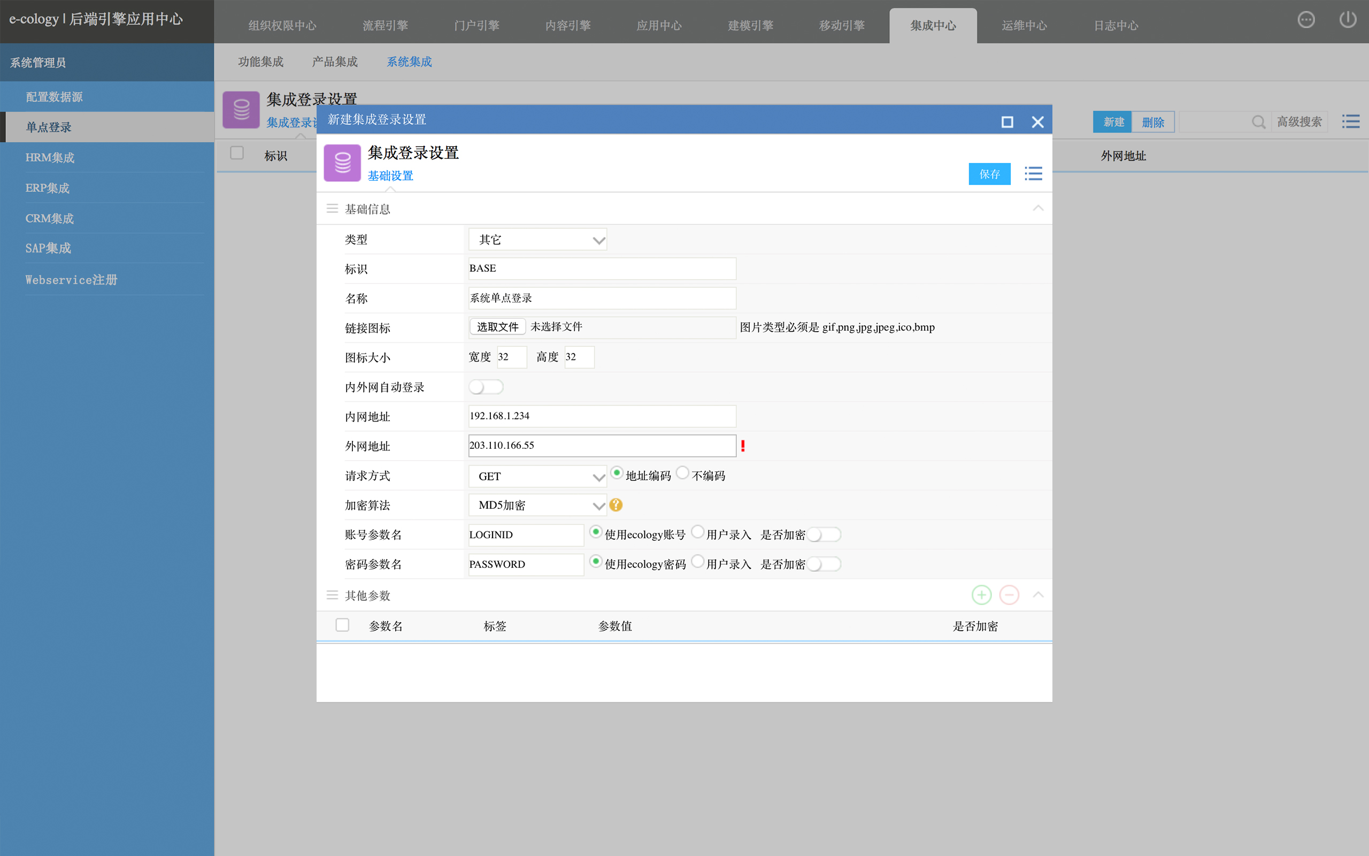Image resolution: width=1369 pixels, height=856 pixels.
Task: Select HRM集成 in the sidebar
Action: (x=50, y=157)
